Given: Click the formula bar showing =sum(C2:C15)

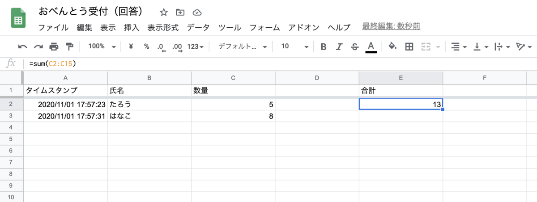Looking at the screenshot, I should click(x=281, y=64).
